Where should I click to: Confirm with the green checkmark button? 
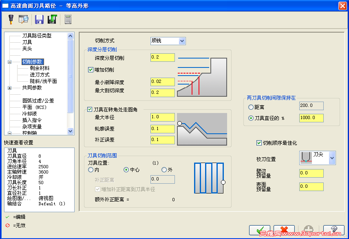260,230
